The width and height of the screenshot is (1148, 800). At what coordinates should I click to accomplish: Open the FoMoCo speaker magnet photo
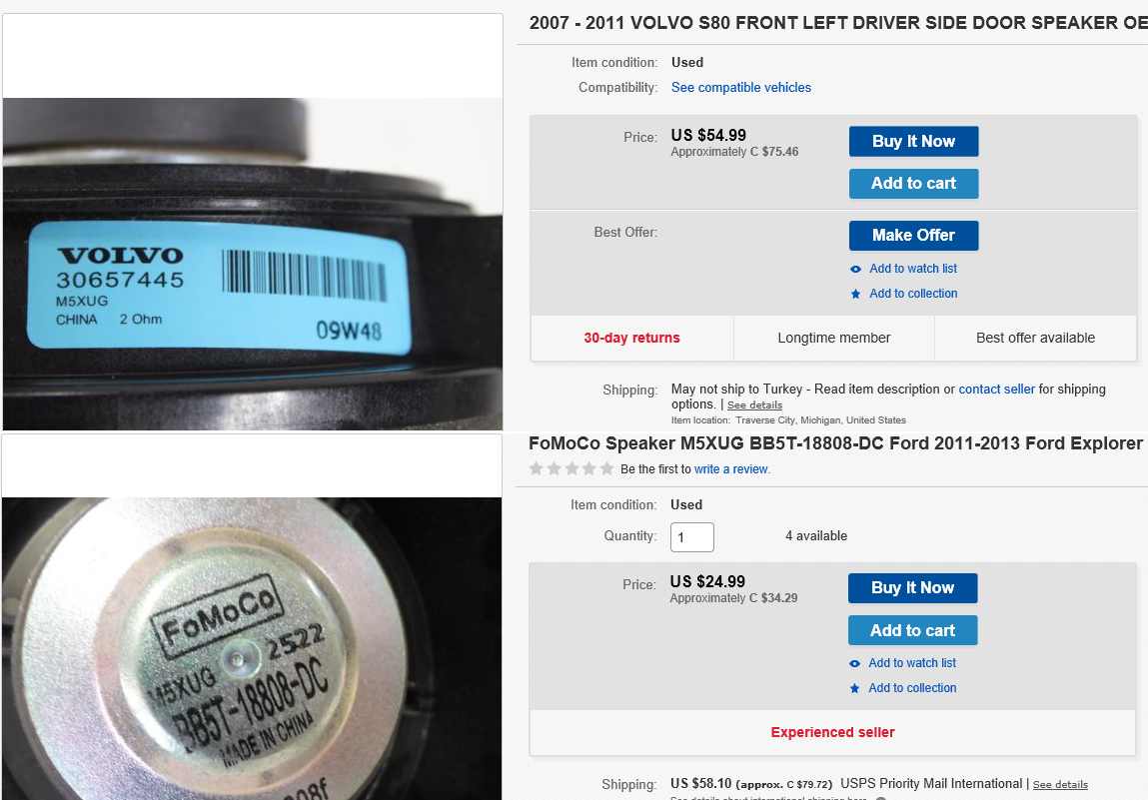pos(252,648)
